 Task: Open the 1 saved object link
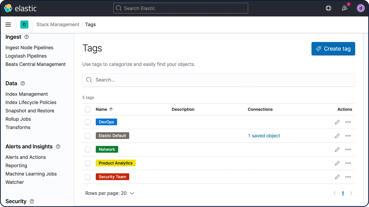click(x=264, y=136)
